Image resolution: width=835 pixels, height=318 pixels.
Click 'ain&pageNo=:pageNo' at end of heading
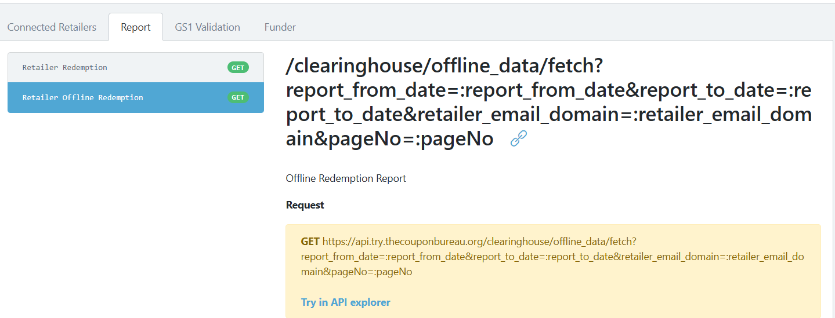[x=390, y=139]
